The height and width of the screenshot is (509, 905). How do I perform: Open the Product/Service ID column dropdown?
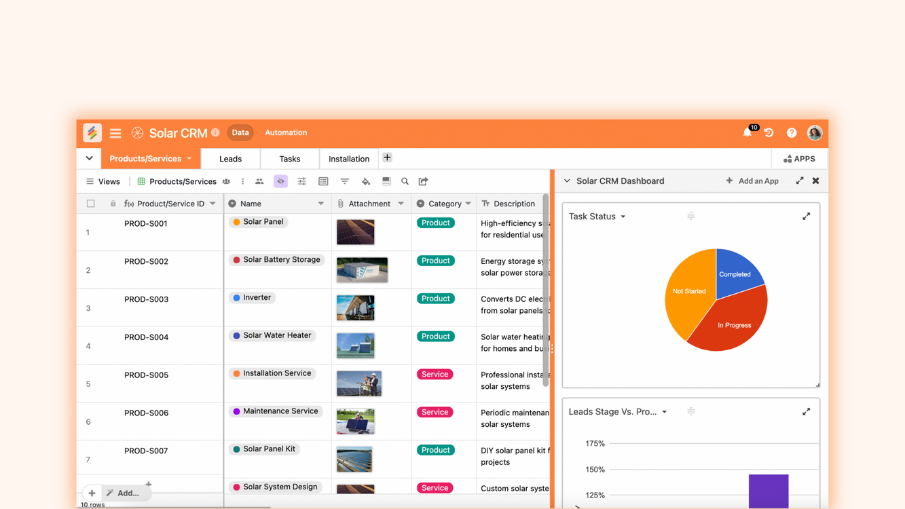point(213,204)
